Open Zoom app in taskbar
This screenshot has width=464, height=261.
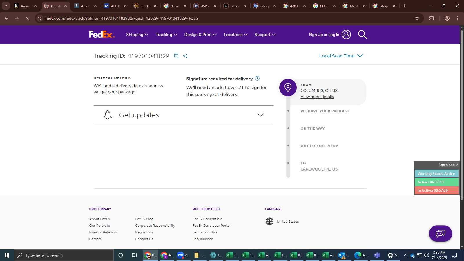tap(183, 255)
